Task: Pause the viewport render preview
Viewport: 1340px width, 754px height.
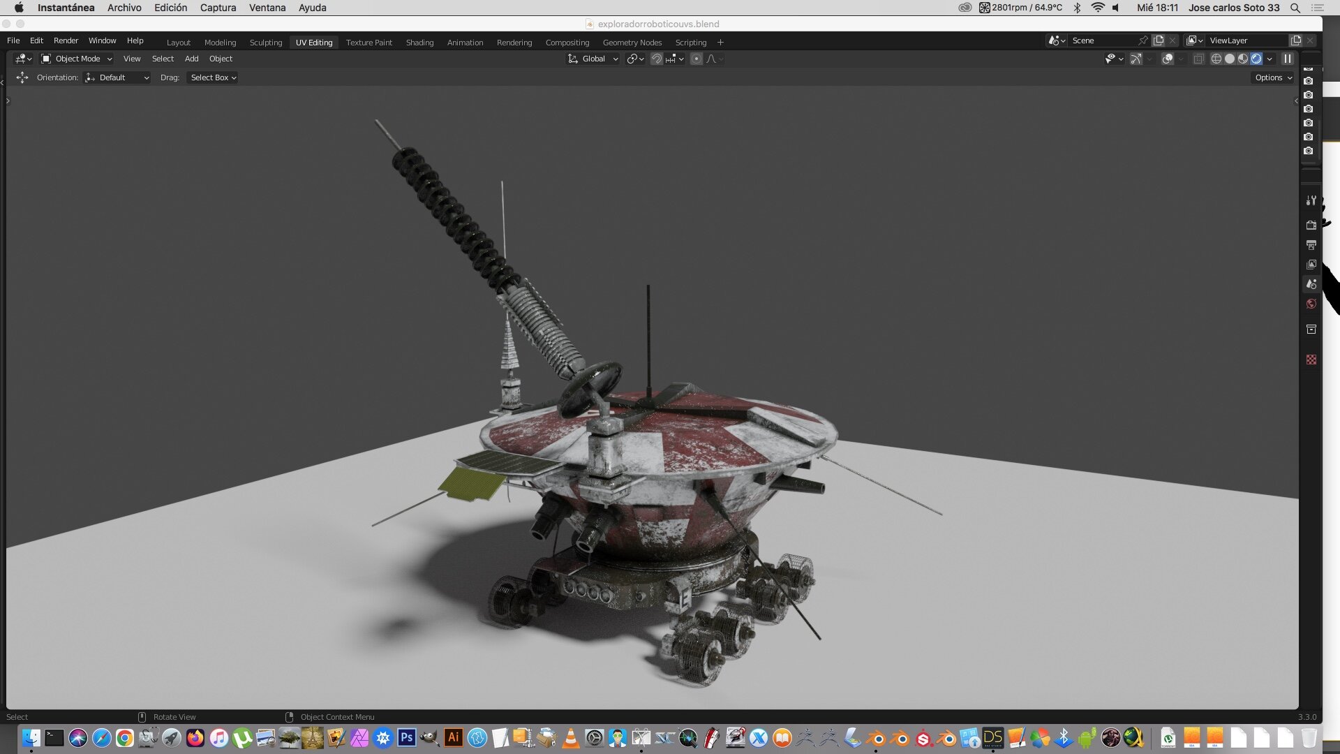Action: pyautogui.click(x=1287, y=59)
